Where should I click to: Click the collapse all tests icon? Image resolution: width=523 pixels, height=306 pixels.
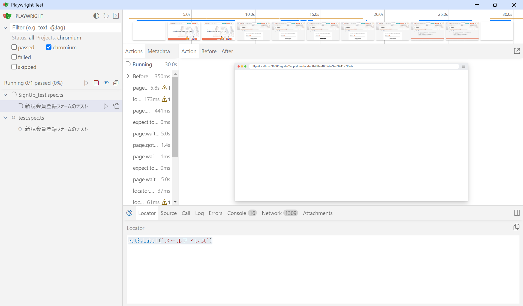[116, 83]
